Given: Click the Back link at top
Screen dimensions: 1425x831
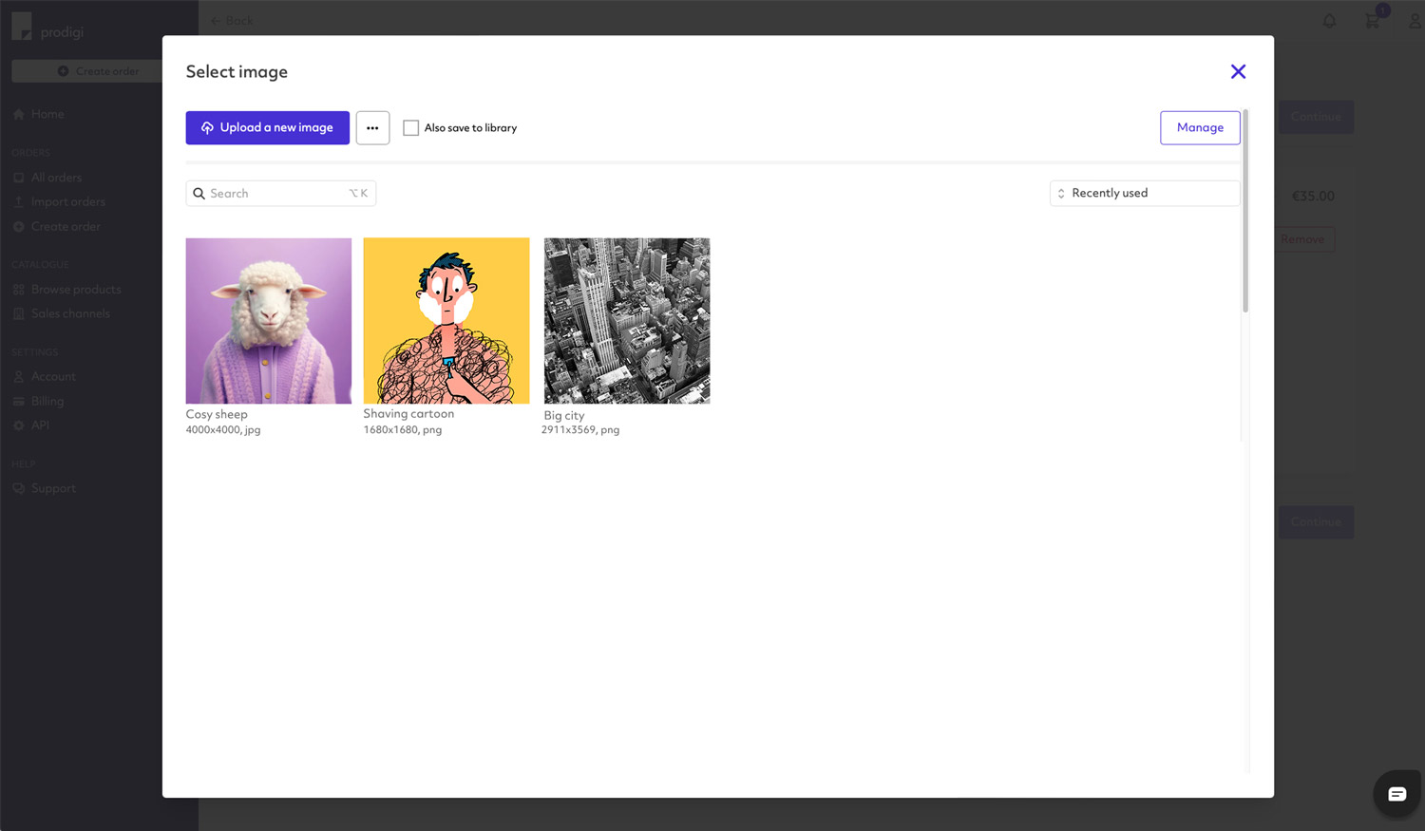Looking at the screenshot, I should [231, 20].
